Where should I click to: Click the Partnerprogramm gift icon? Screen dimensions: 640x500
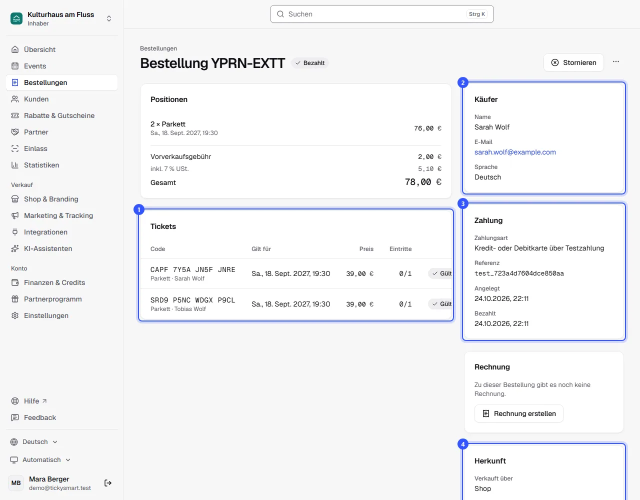click(15, 299)
